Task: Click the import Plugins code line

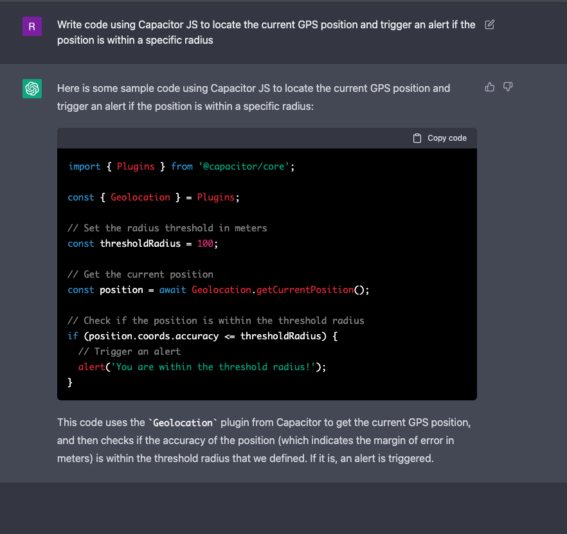Action: pyautogui.click(x=181, y=166)
